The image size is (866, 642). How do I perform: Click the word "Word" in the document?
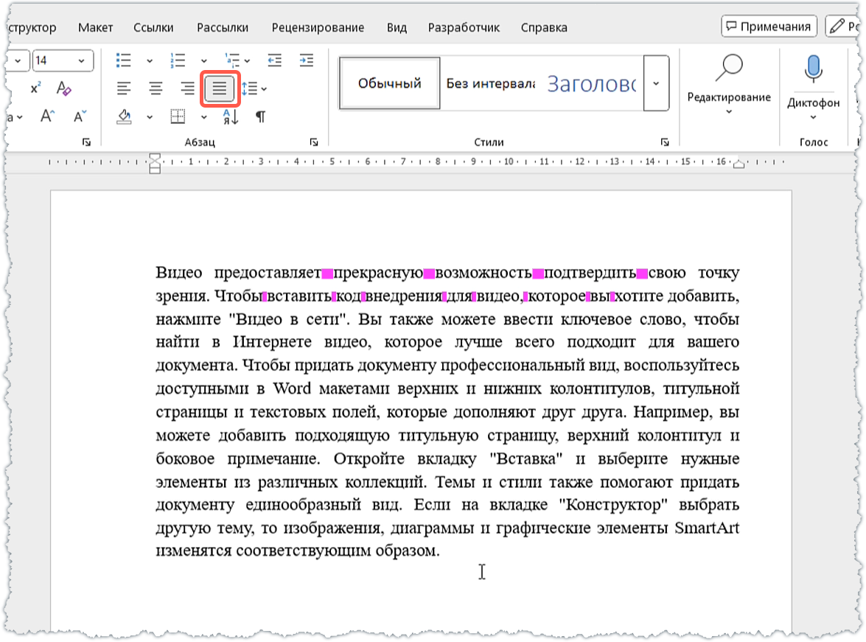click(x=292, y=388)
